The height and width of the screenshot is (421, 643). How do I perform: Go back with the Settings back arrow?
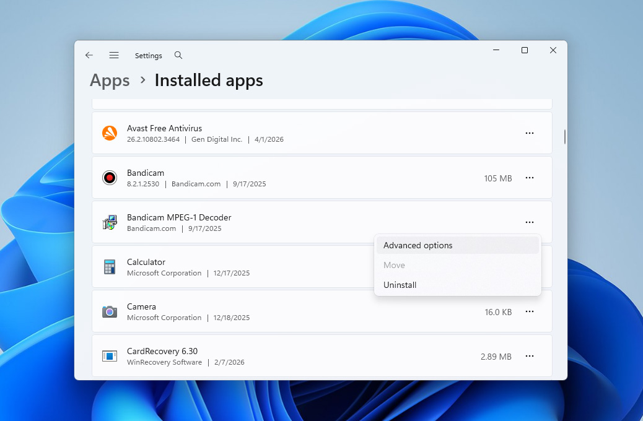click(89, 55)
